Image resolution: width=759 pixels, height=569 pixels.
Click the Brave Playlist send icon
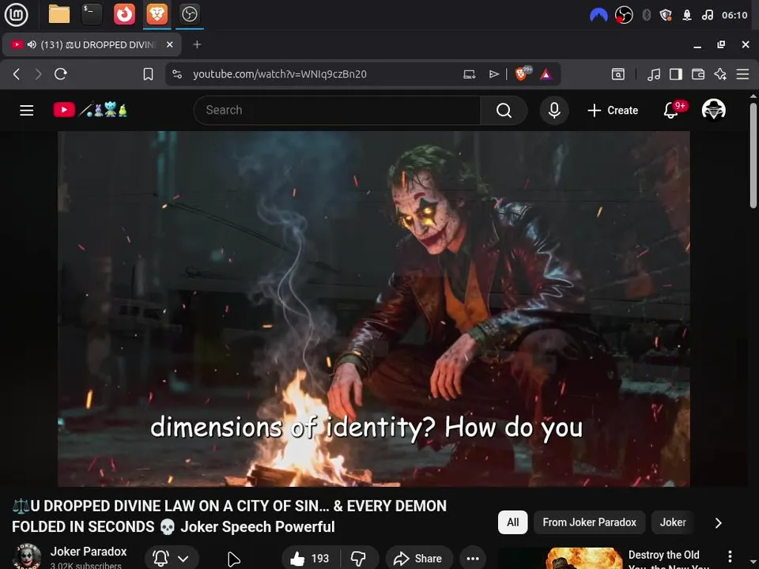[493, 74]
